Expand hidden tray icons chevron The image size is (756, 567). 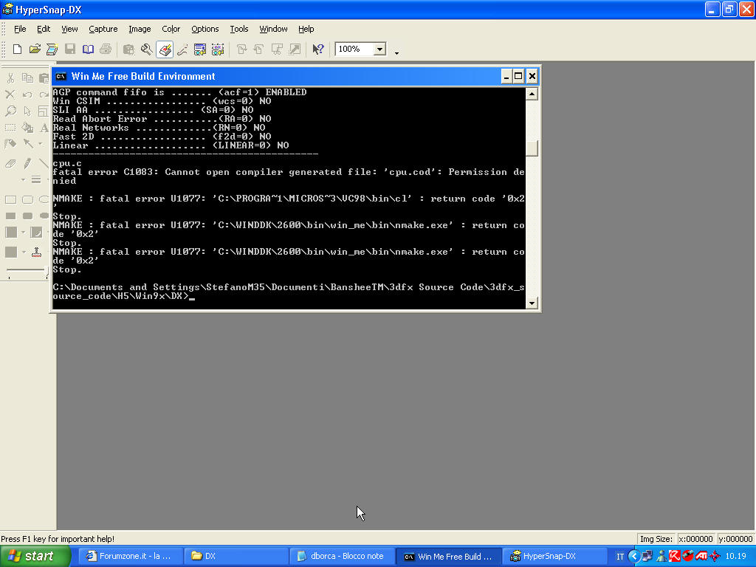click(x=634, y=557)
